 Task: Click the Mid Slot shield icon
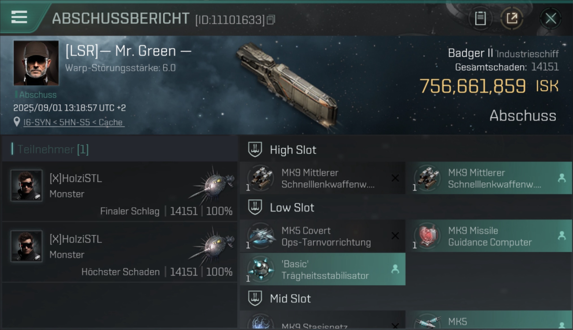click(255, 298)
